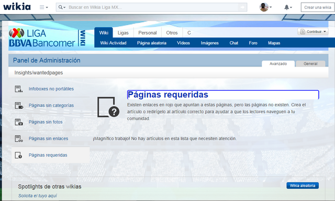Click Crear una wikia button
The width and height of the screenshot is (335, 201).
(318, 7)
